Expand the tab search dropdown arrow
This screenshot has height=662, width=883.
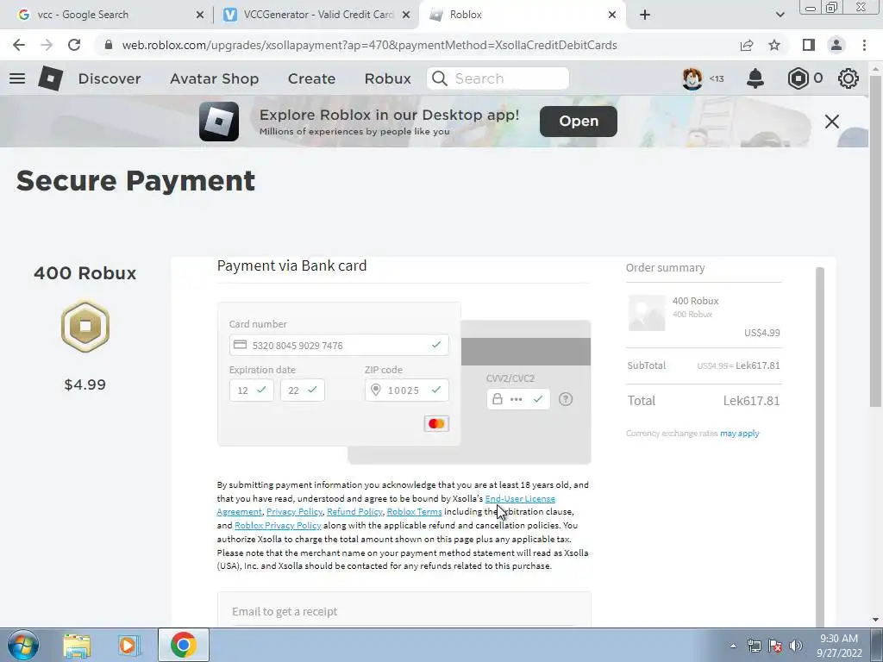pyautogui.click(x=780, y=15)
